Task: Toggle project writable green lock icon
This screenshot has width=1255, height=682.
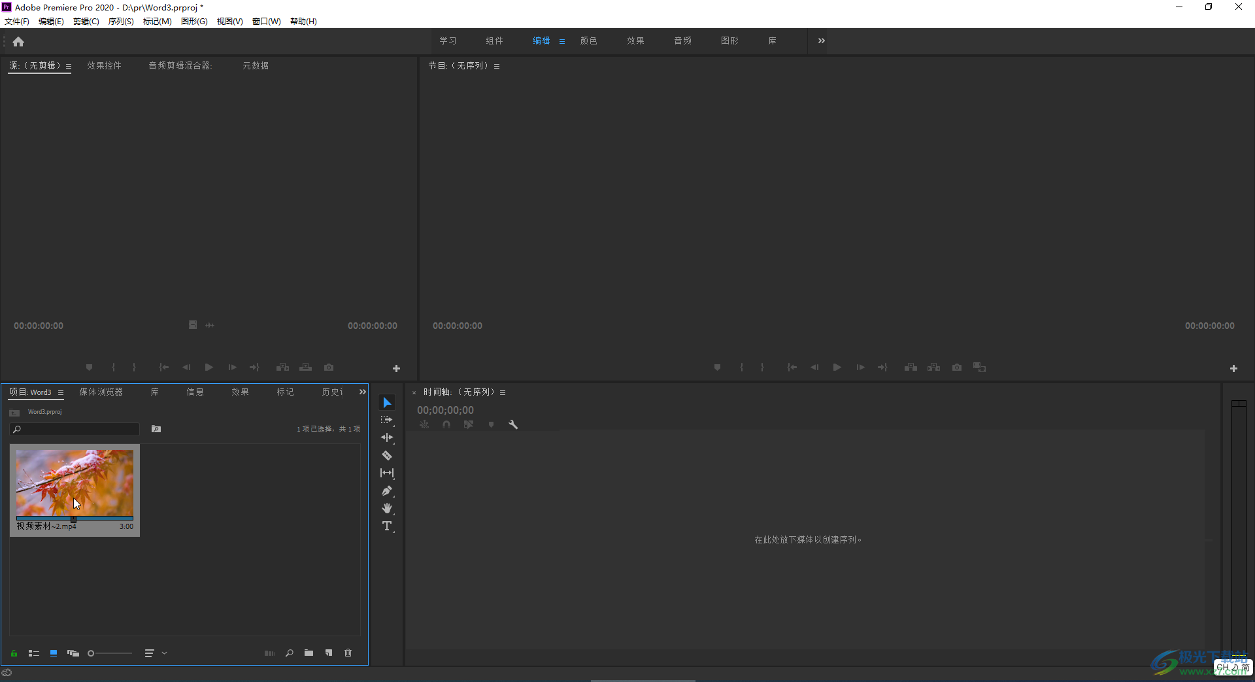Action: [14, 653]
